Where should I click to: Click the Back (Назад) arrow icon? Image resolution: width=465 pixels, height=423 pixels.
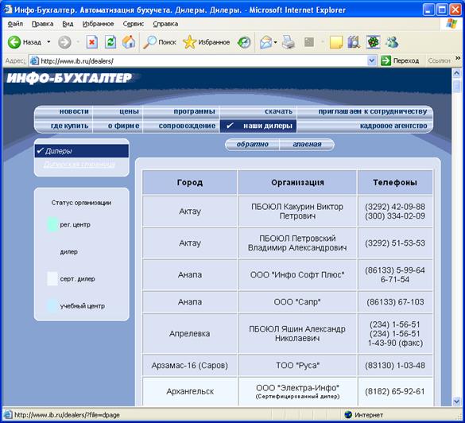point(14,42)
